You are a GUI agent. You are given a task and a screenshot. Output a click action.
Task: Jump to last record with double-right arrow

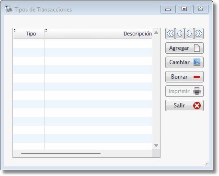coord(199,34)
